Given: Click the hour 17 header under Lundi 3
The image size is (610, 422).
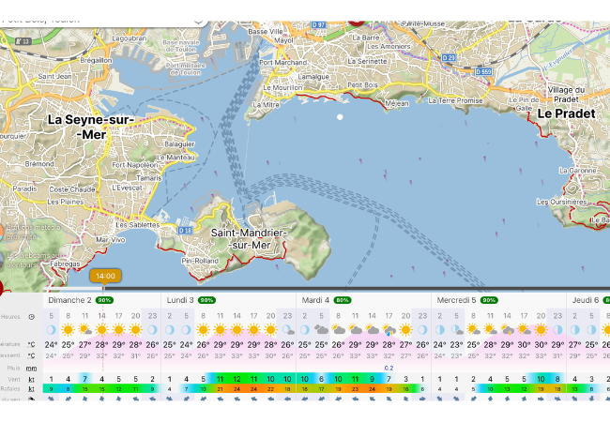Looking at the screenshot, I should [x=253, y=316].
